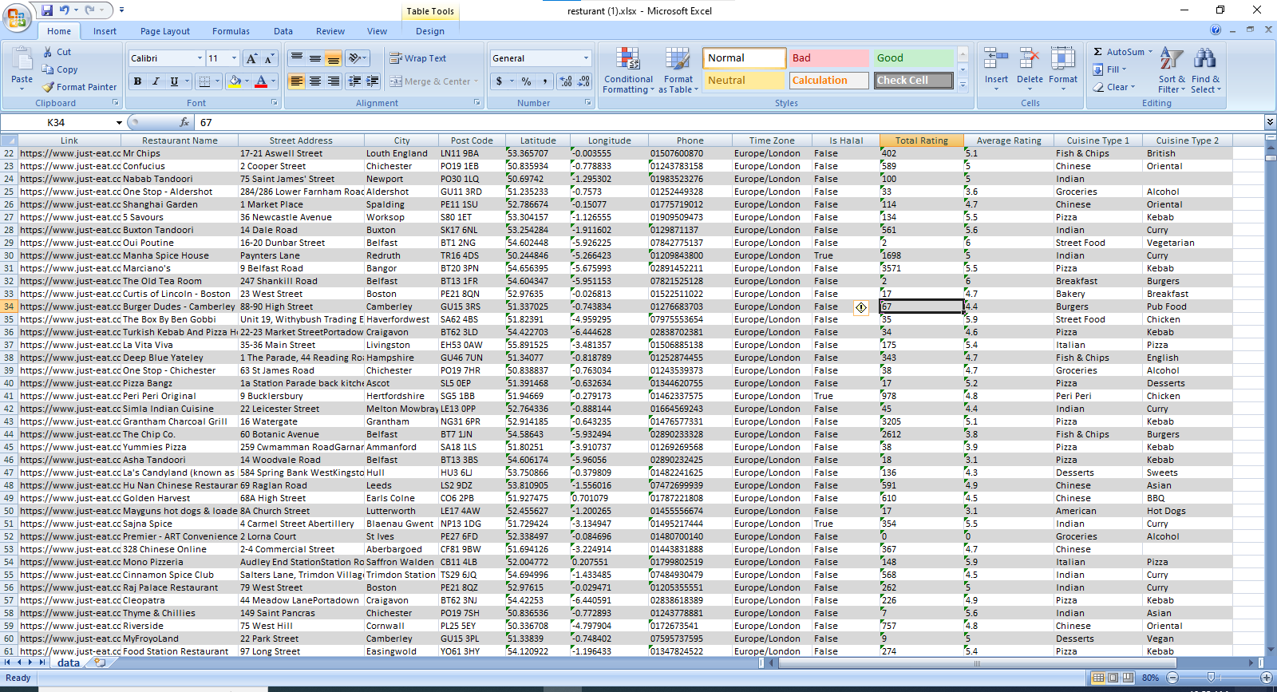This screenshot has width=1277, height=692.
Task: Zoom out with the minus button
Action: (1172, 678)
